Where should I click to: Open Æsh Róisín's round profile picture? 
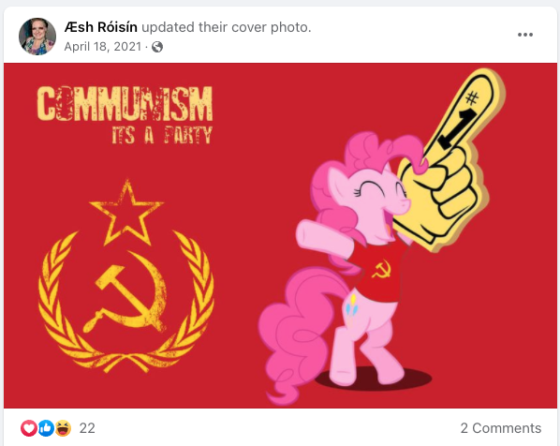click(37, 37)
